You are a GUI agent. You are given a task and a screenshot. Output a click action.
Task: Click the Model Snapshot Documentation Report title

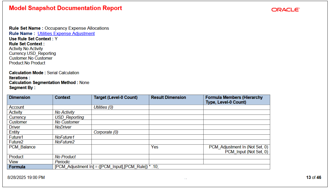(x=65, y=8)
